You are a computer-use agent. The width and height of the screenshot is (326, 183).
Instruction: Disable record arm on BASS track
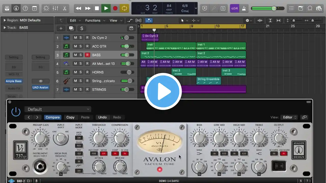[x=87, y=55]
